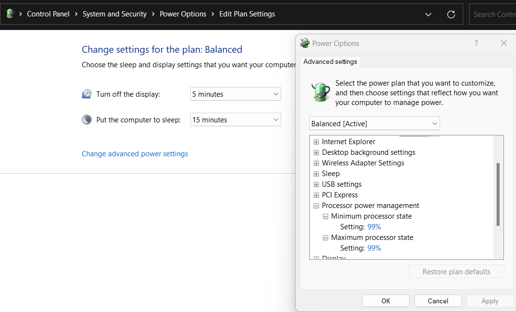Open the Put the computer to sleep dropdown
Screen dimensions: 516x312
tap(235, 120)
